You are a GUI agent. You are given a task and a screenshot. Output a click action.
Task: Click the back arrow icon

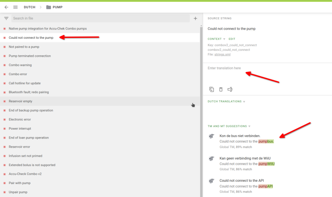tap(6, 7)
